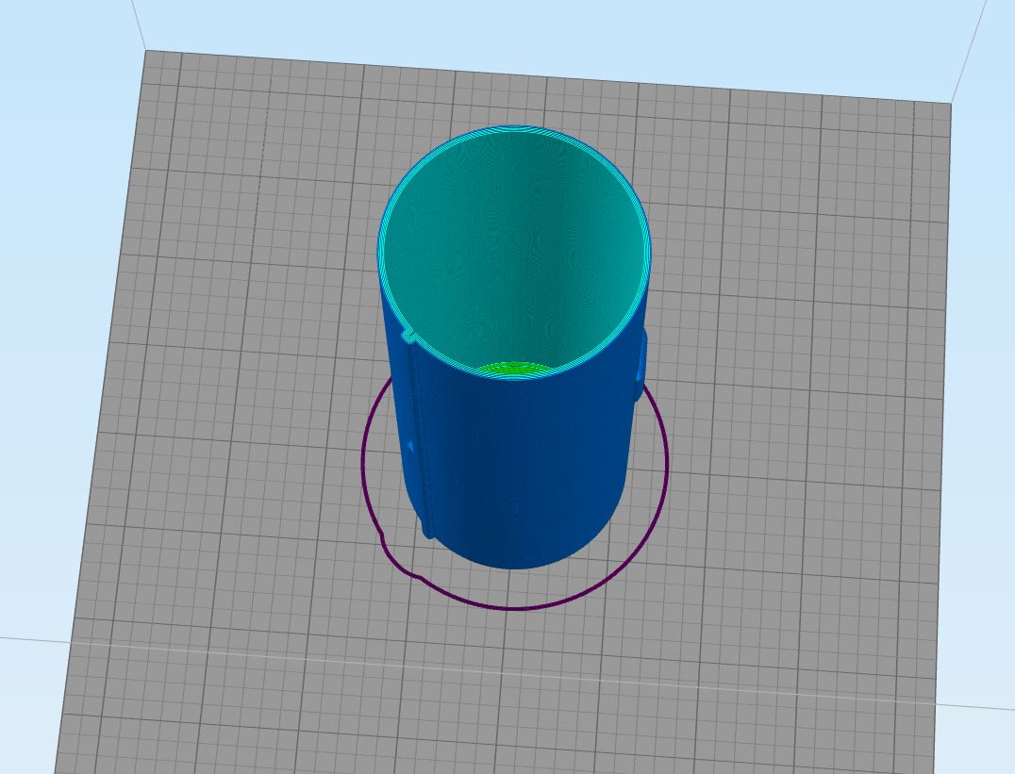Screen dimensions: 1015x774
Task: Select the purple skirt outline on the bed
Action: click(666, 462)
